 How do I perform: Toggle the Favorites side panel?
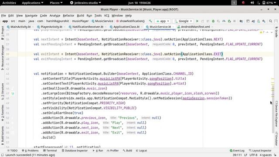tap(3, 113)
